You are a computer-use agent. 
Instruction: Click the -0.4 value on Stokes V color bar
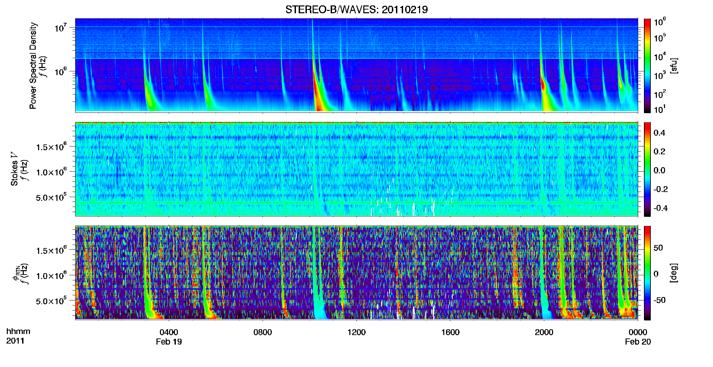pos(661,208)
